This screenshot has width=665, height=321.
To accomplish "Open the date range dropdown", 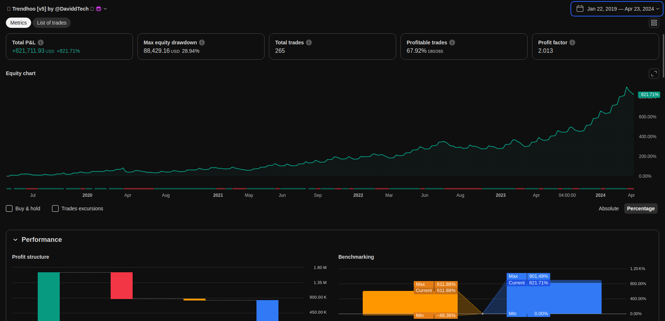I will [x=617, y=9].
